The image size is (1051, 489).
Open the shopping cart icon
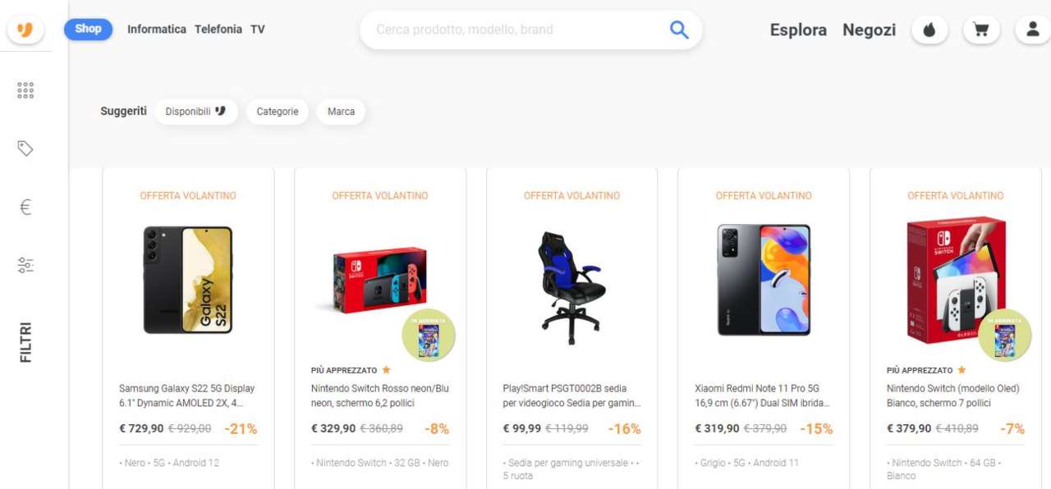pyautogui.click(x=980, y=30)
